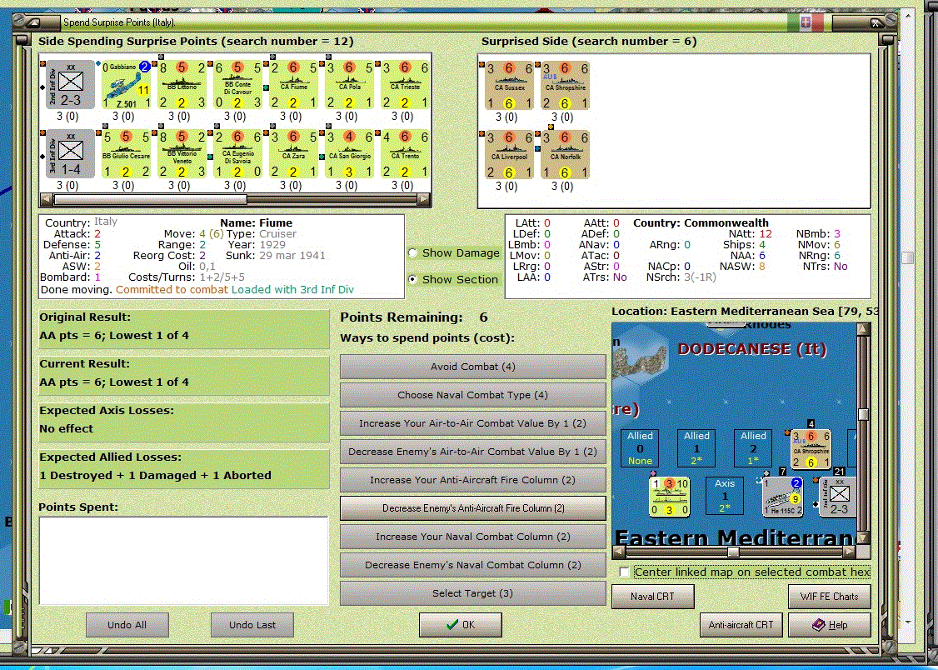
Task: Click the map panel down scroll arrow
Action: tap(863, 537)
